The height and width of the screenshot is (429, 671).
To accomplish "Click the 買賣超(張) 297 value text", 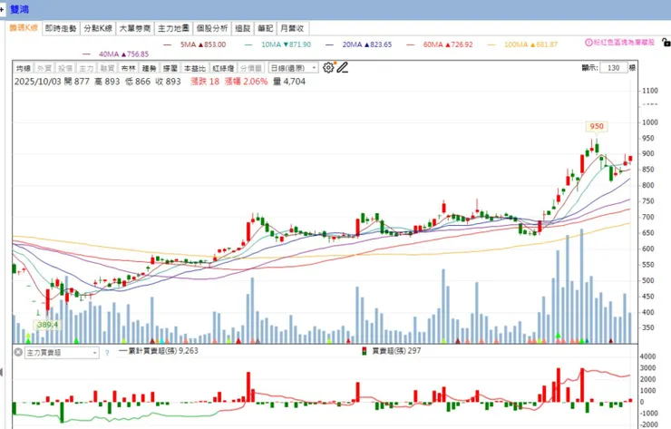I will point(396,351).
